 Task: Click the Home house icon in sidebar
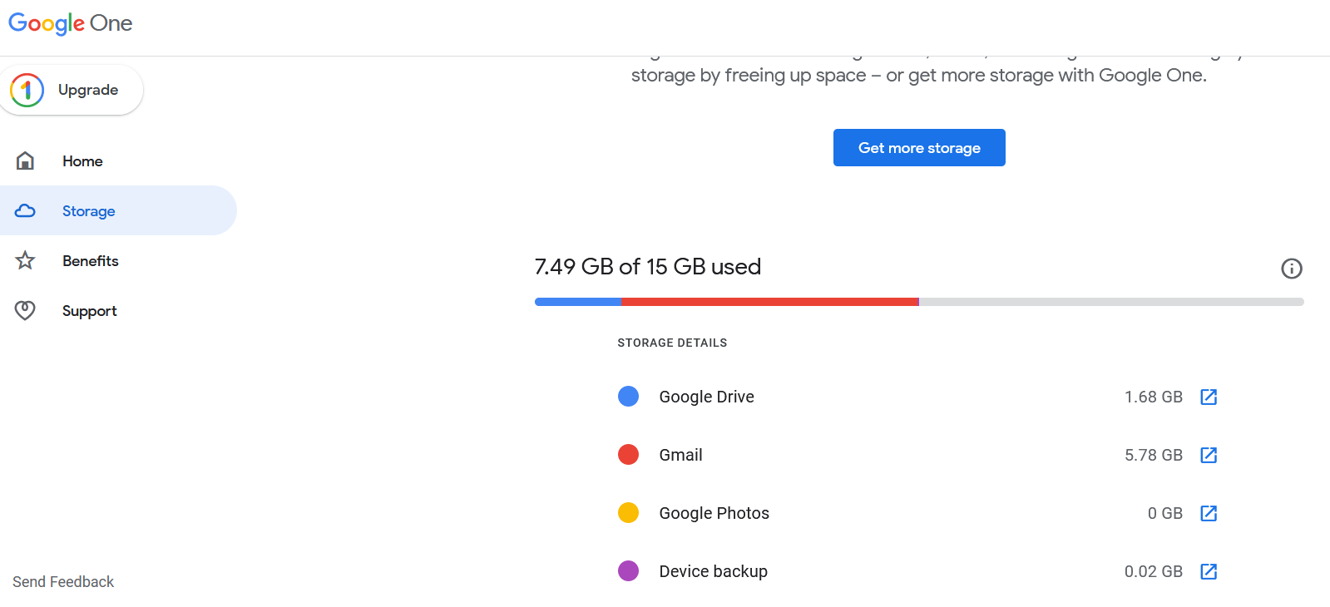26,160
